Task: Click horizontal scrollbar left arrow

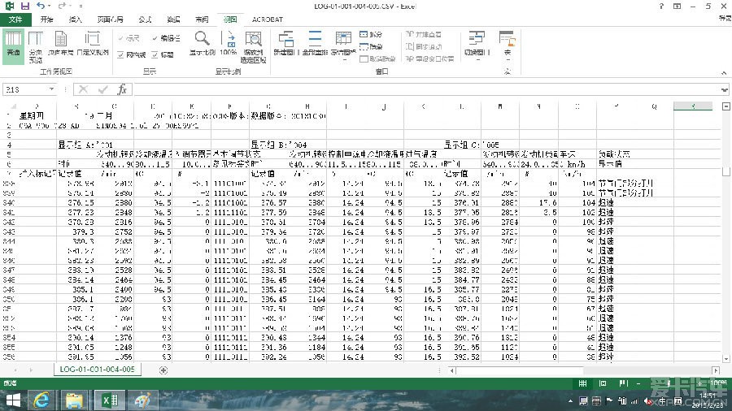Action: click(x=452, y=370)
